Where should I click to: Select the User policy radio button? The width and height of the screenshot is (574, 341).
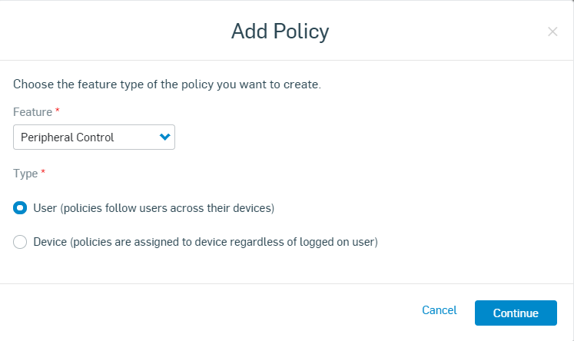coord(21,208)
